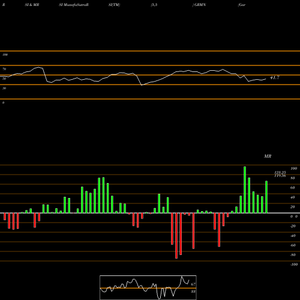
Task: Click the RSI axis label 100
Action: [5, 55]
